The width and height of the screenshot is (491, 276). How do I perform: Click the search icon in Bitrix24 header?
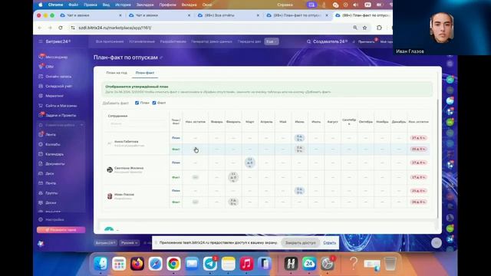pos(308,41)
